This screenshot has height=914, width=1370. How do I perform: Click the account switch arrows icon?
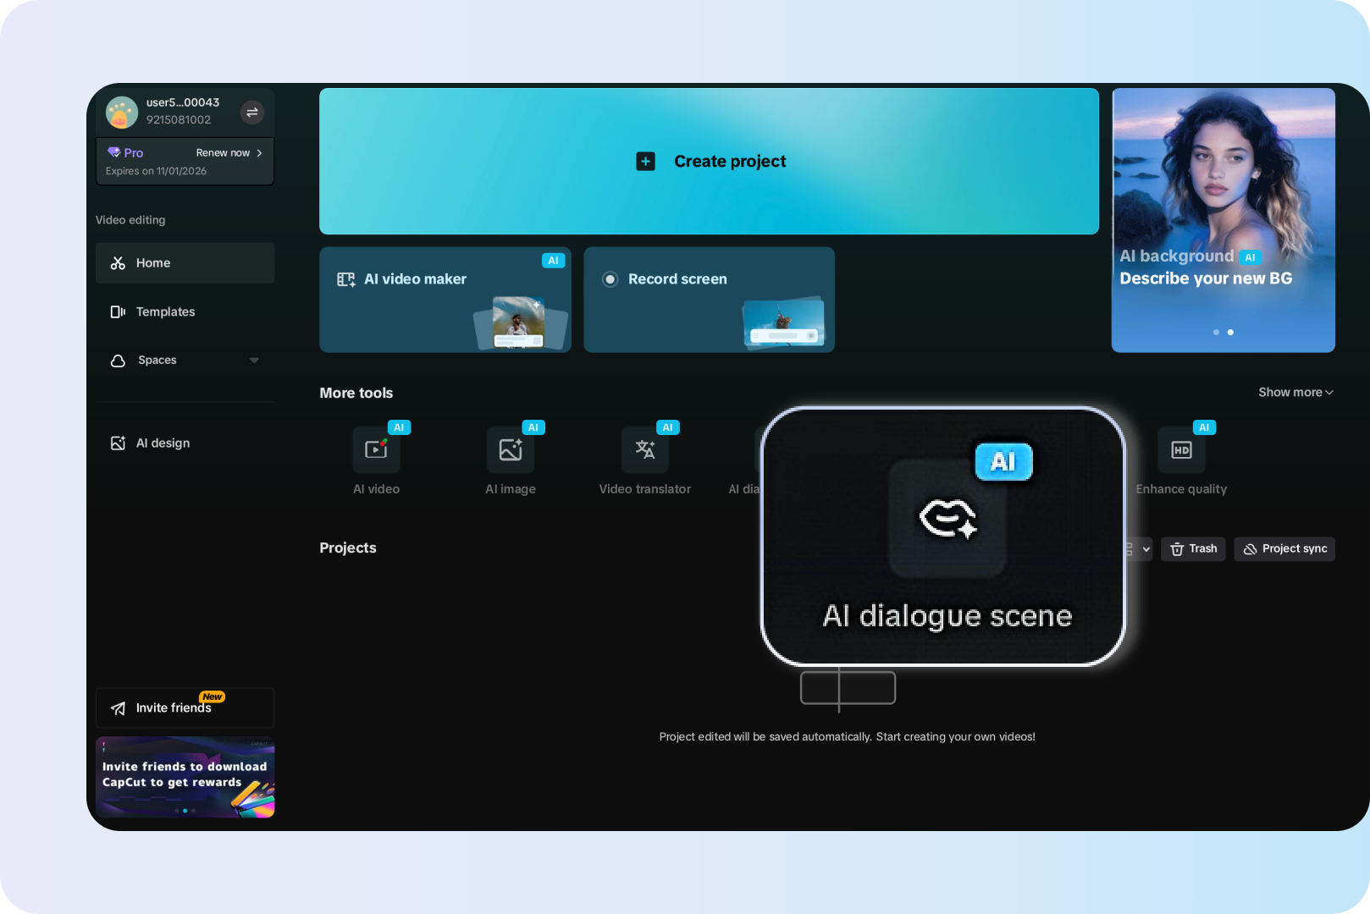(x=252, y=111)
